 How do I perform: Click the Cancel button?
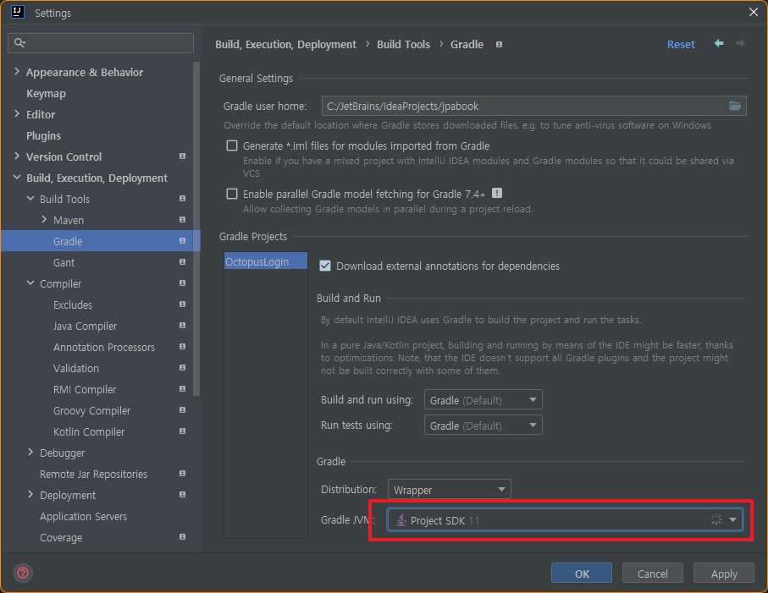pos(652,573)
